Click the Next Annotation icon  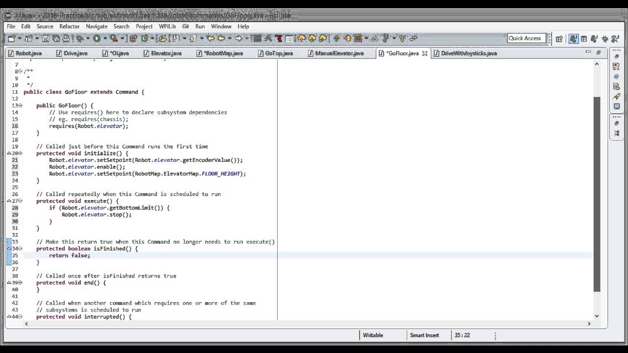coord(176,38)
